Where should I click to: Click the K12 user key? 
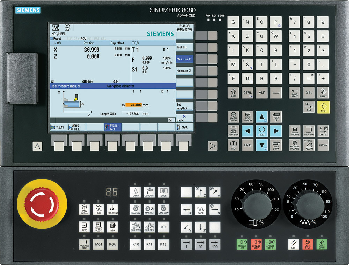tap(164, 244)
